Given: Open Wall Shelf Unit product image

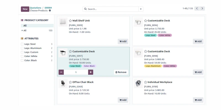Looking at the screenshot, I should point(63,22).
